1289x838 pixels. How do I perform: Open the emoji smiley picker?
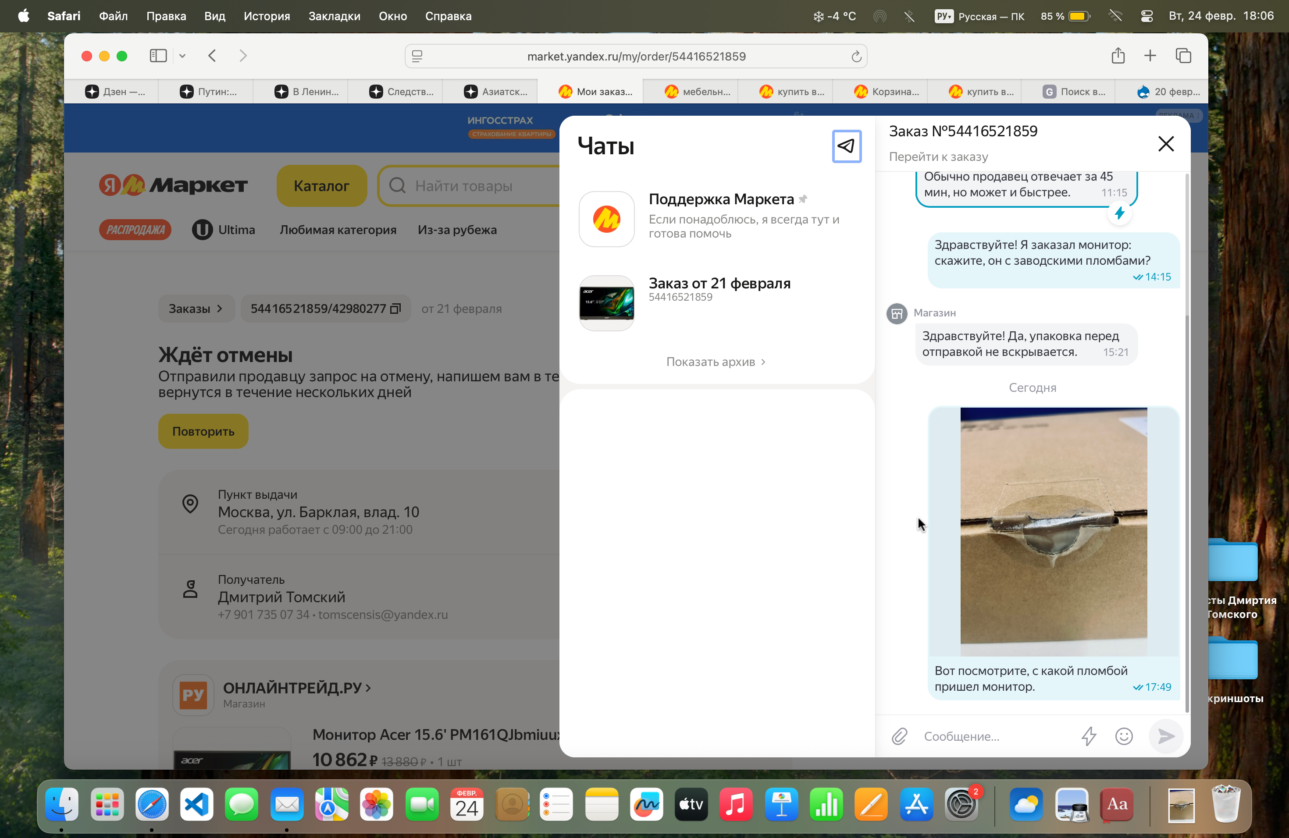click(x=1124, y=736)
